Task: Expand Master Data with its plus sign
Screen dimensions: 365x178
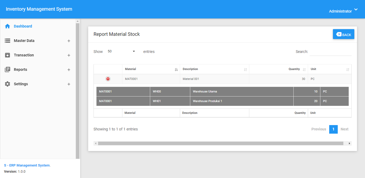Action: 69,41
